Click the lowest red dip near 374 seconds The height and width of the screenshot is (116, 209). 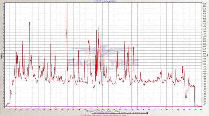tap(186, 98)
